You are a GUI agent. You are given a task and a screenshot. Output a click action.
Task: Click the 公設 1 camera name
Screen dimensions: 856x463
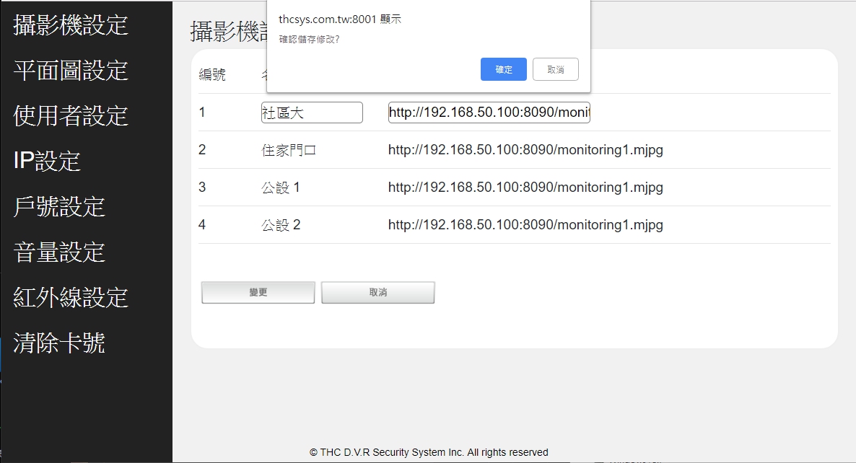coord(281,188)
